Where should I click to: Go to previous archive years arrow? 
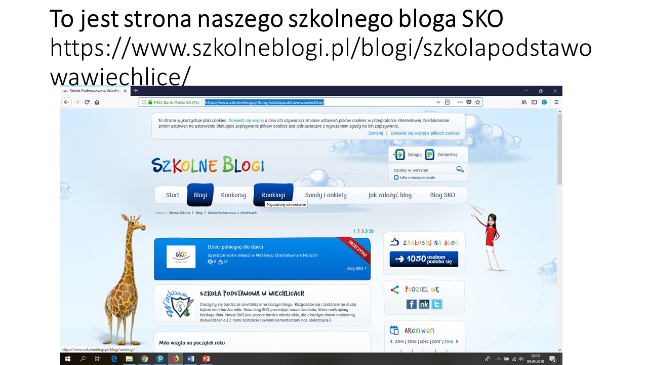point(391,342)
